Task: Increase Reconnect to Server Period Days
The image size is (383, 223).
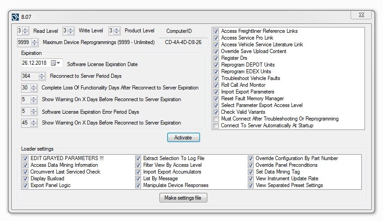Action: point(41,74)
